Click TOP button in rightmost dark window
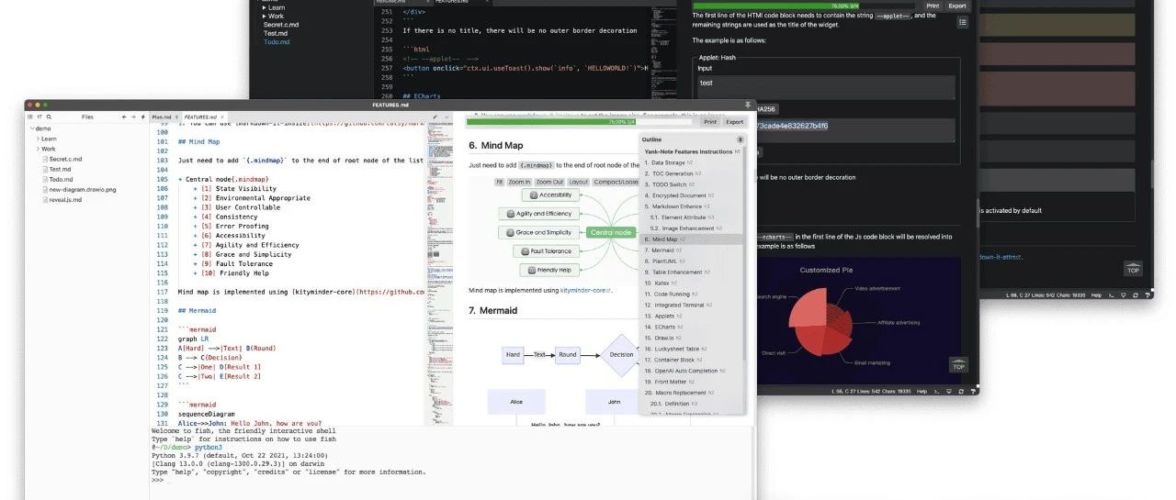 [1133, 269]
